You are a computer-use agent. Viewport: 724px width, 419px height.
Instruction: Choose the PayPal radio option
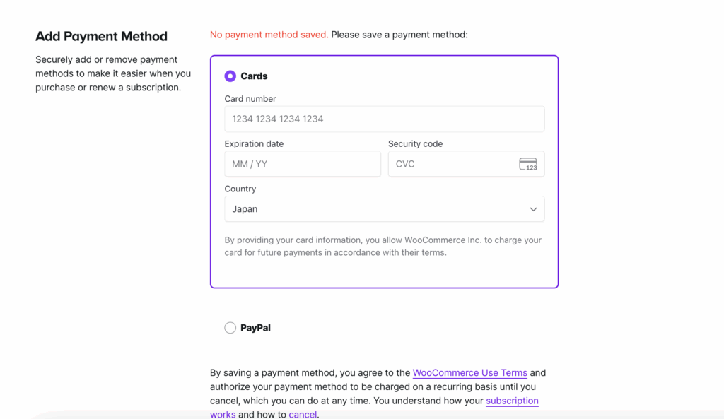230,328
